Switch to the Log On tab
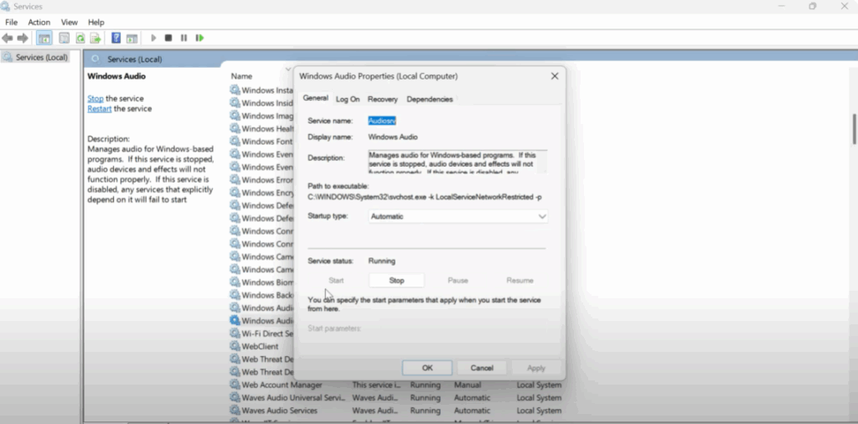 348,99
